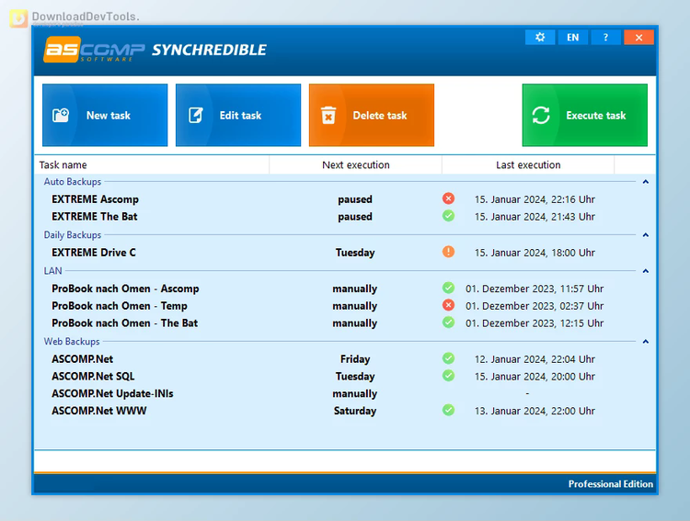Select the ProBook nach Omen - Ascomp task
Image resolution: width=690 pixels, height=521 pixels.
pyautogui.click(x=345, y=289)
